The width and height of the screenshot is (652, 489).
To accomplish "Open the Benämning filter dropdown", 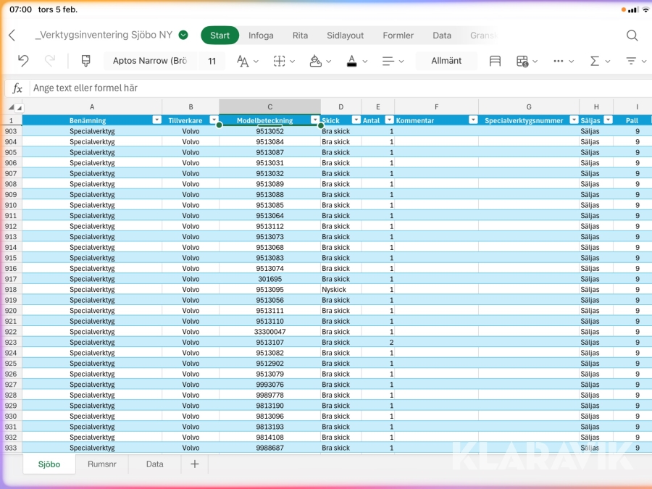I will tap(156, 120).
